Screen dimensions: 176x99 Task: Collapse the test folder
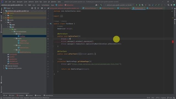pos(8,27)
